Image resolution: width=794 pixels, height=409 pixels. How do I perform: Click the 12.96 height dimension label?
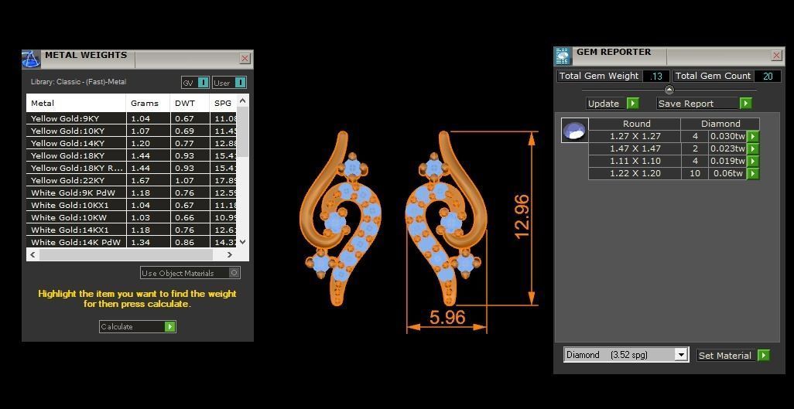click(521, 216)
